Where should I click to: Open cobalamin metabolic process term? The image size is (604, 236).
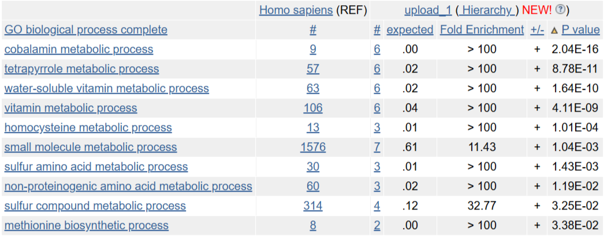pyautogui.click(x=79, y=49)
